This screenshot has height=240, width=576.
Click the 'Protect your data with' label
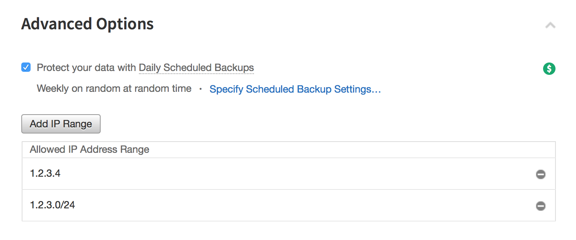[x=86, y=68]
